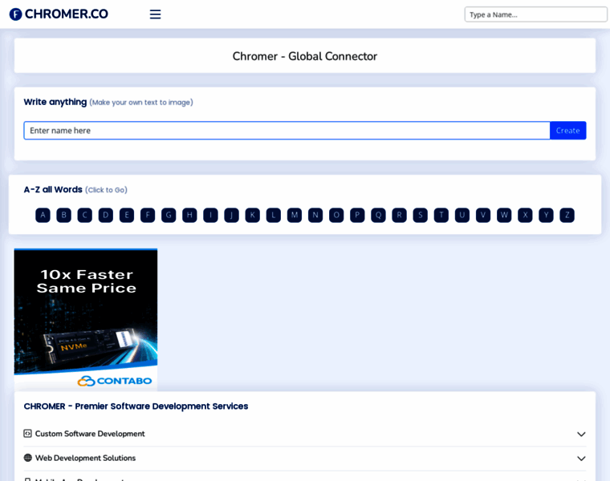The height and width of the screenshot is (481, 610).
Task: Focus the Type a Name search box
Action: click(535, 14)
